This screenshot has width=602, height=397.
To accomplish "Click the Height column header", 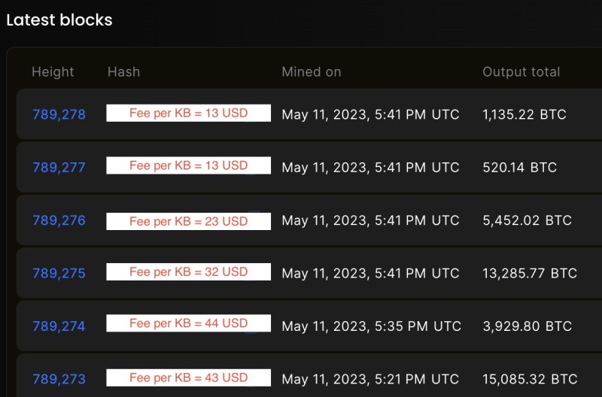I will [x=53, y=72].
